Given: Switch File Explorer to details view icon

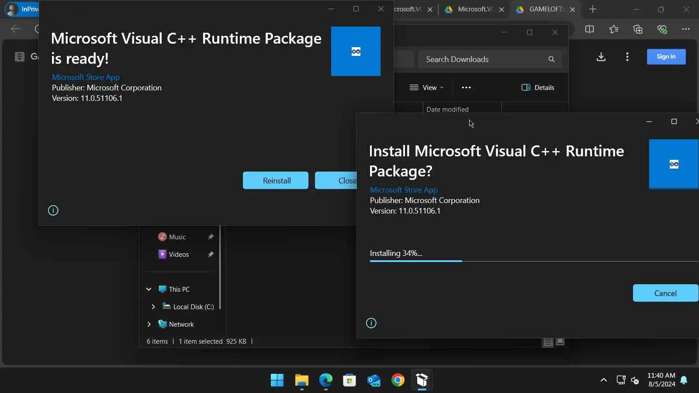Looking at the screenshot, I should tap(548, 342).
